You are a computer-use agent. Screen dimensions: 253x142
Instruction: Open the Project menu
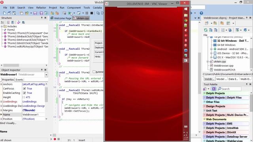(x=53, y=7)
